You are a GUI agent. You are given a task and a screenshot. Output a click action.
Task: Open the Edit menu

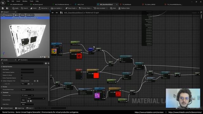pyautogui.click(x=13, y=1)
